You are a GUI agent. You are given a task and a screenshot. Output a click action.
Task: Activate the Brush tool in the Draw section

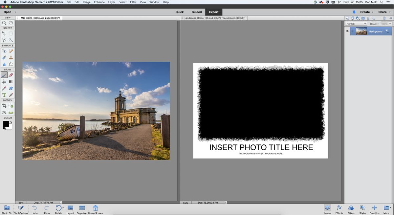[x=4, y=75]
